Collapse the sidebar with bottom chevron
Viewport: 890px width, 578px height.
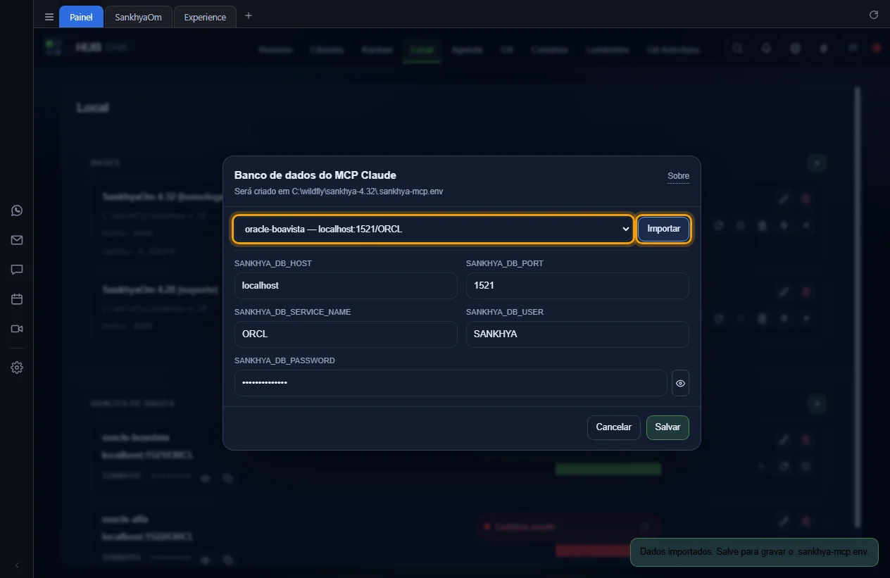17,565
